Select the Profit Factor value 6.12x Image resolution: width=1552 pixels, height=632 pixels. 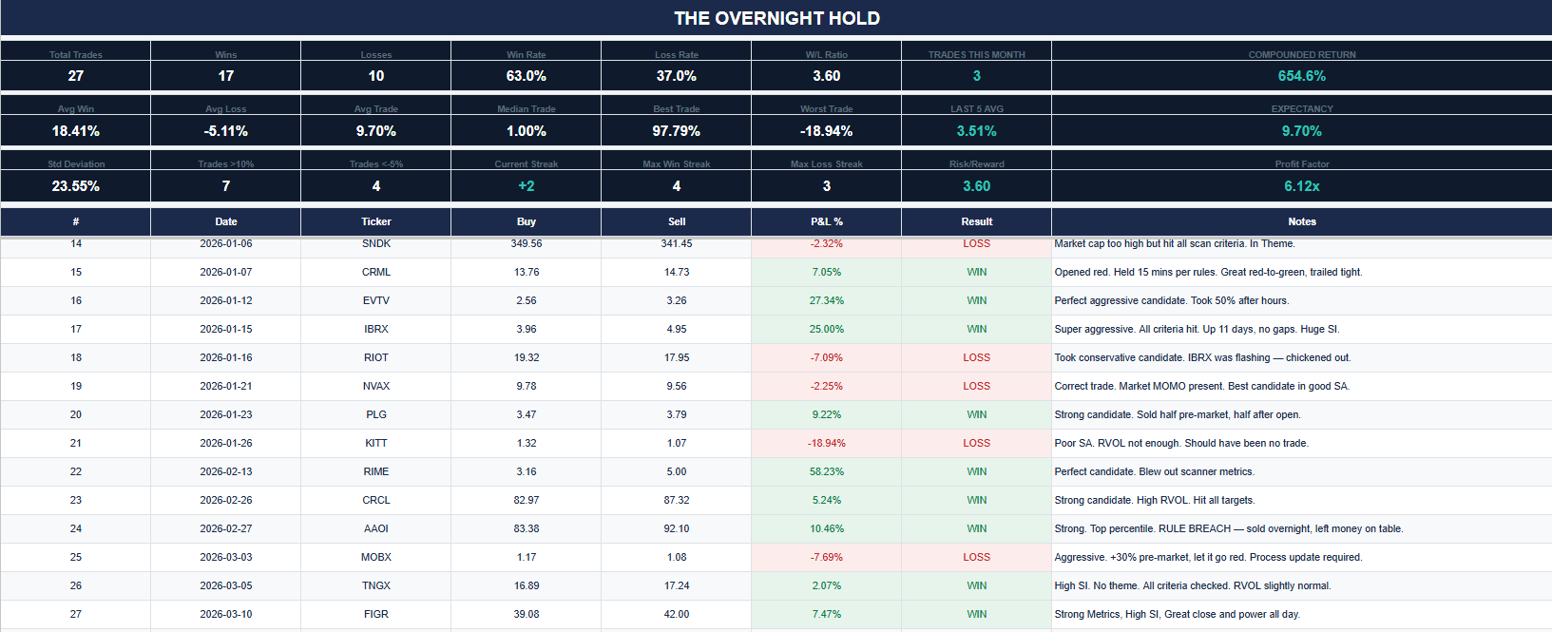(1301, 186)
